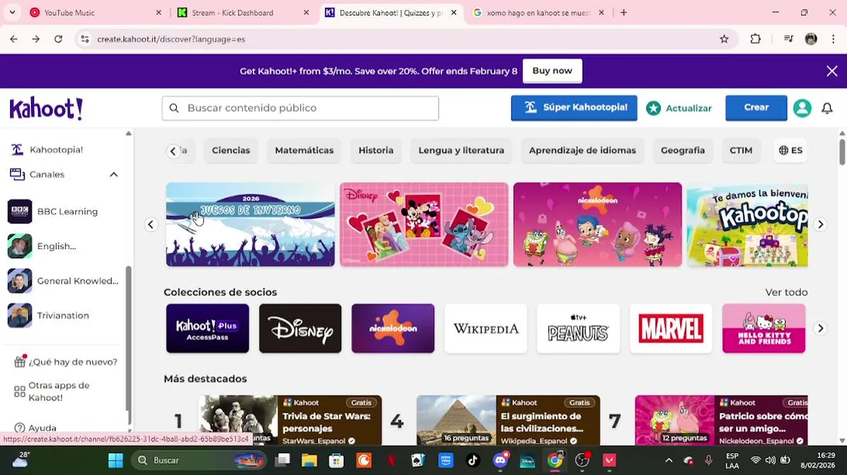Dismiss the Kahoot!+ promo banner

click(832, 71)
